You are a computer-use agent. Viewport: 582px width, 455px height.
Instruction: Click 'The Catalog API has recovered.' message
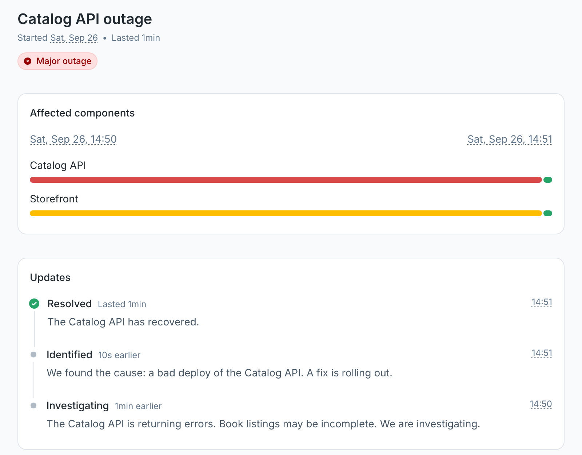click(123, 322)
